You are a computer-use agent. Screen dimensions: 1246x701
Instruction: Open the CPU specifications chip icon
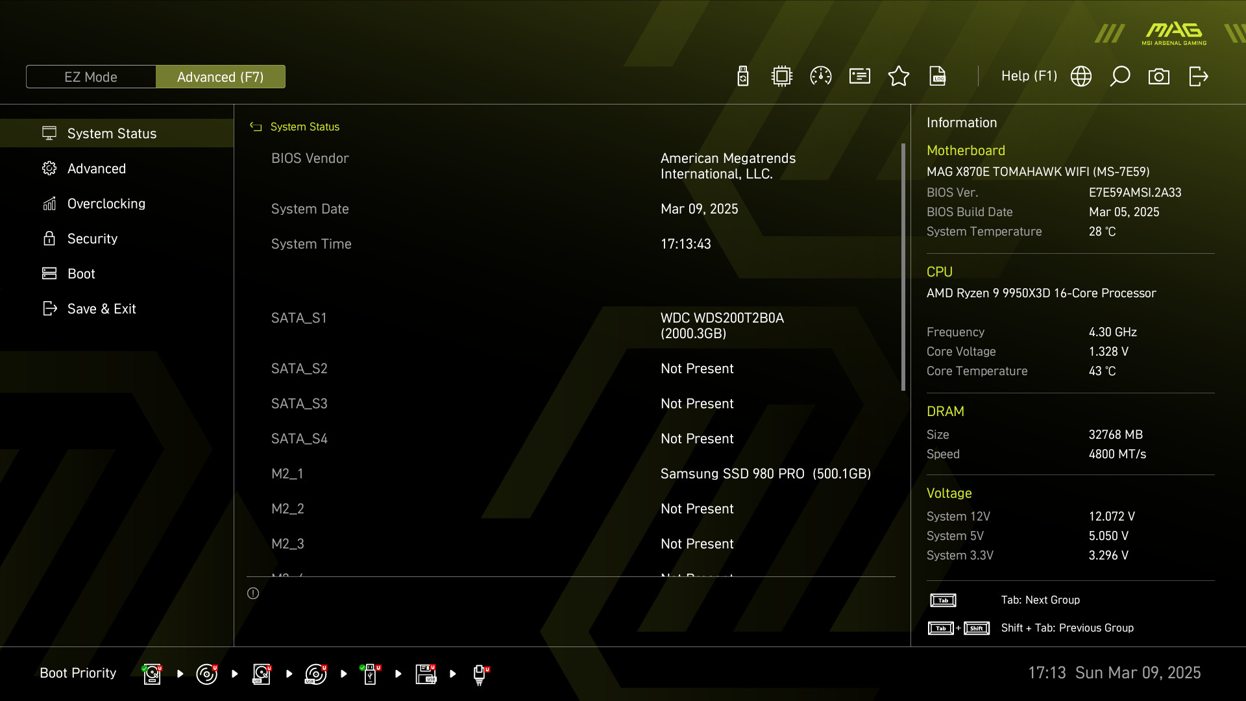click(782, 77)
